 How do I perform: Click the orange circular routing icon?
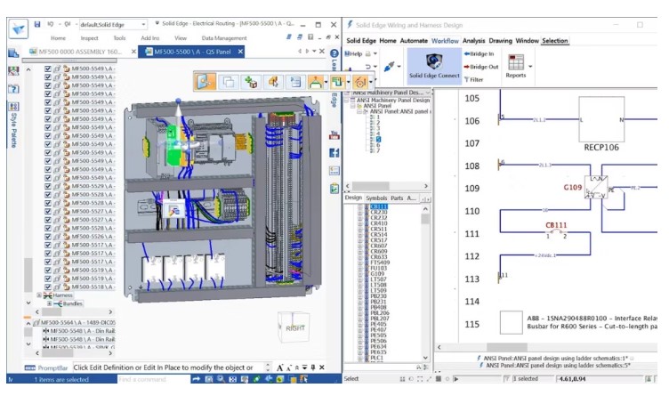click(360, 82)
